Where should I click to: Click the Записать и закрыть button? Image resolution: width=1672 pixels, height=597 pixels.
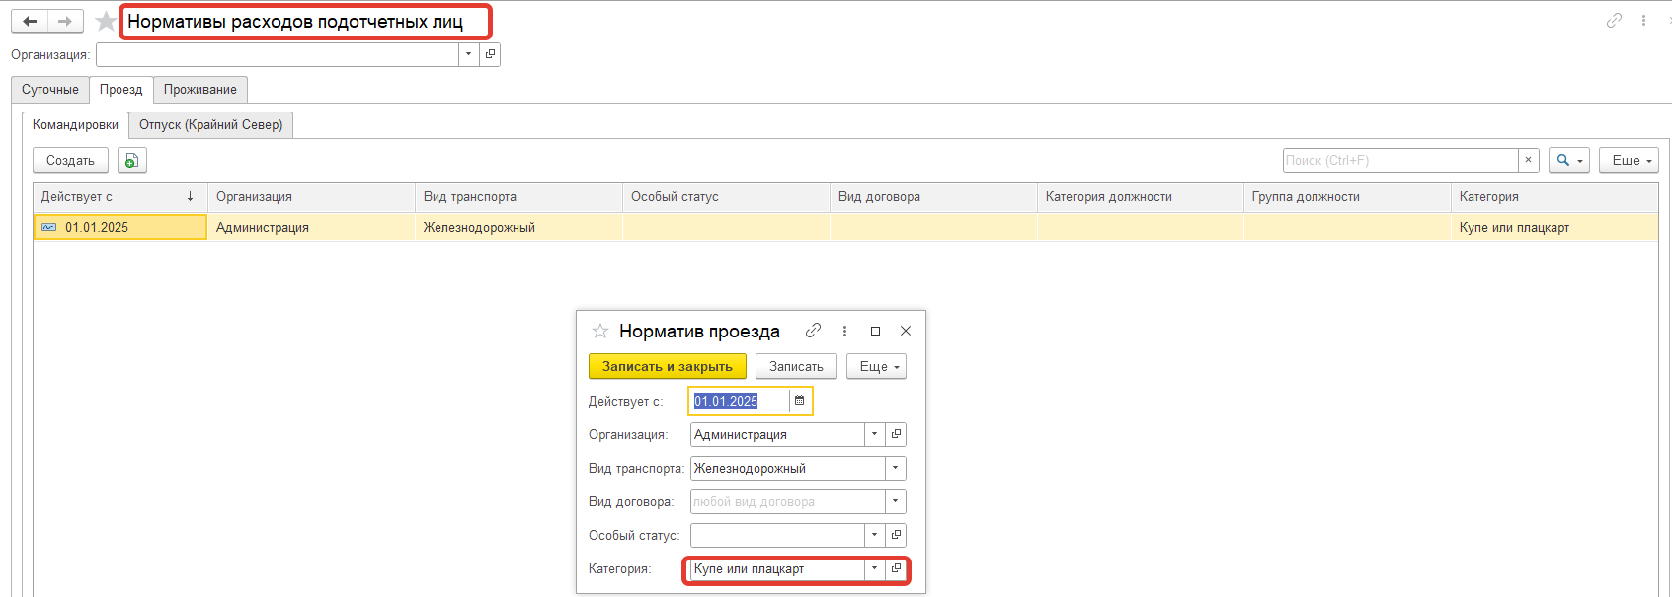[667, 367]
